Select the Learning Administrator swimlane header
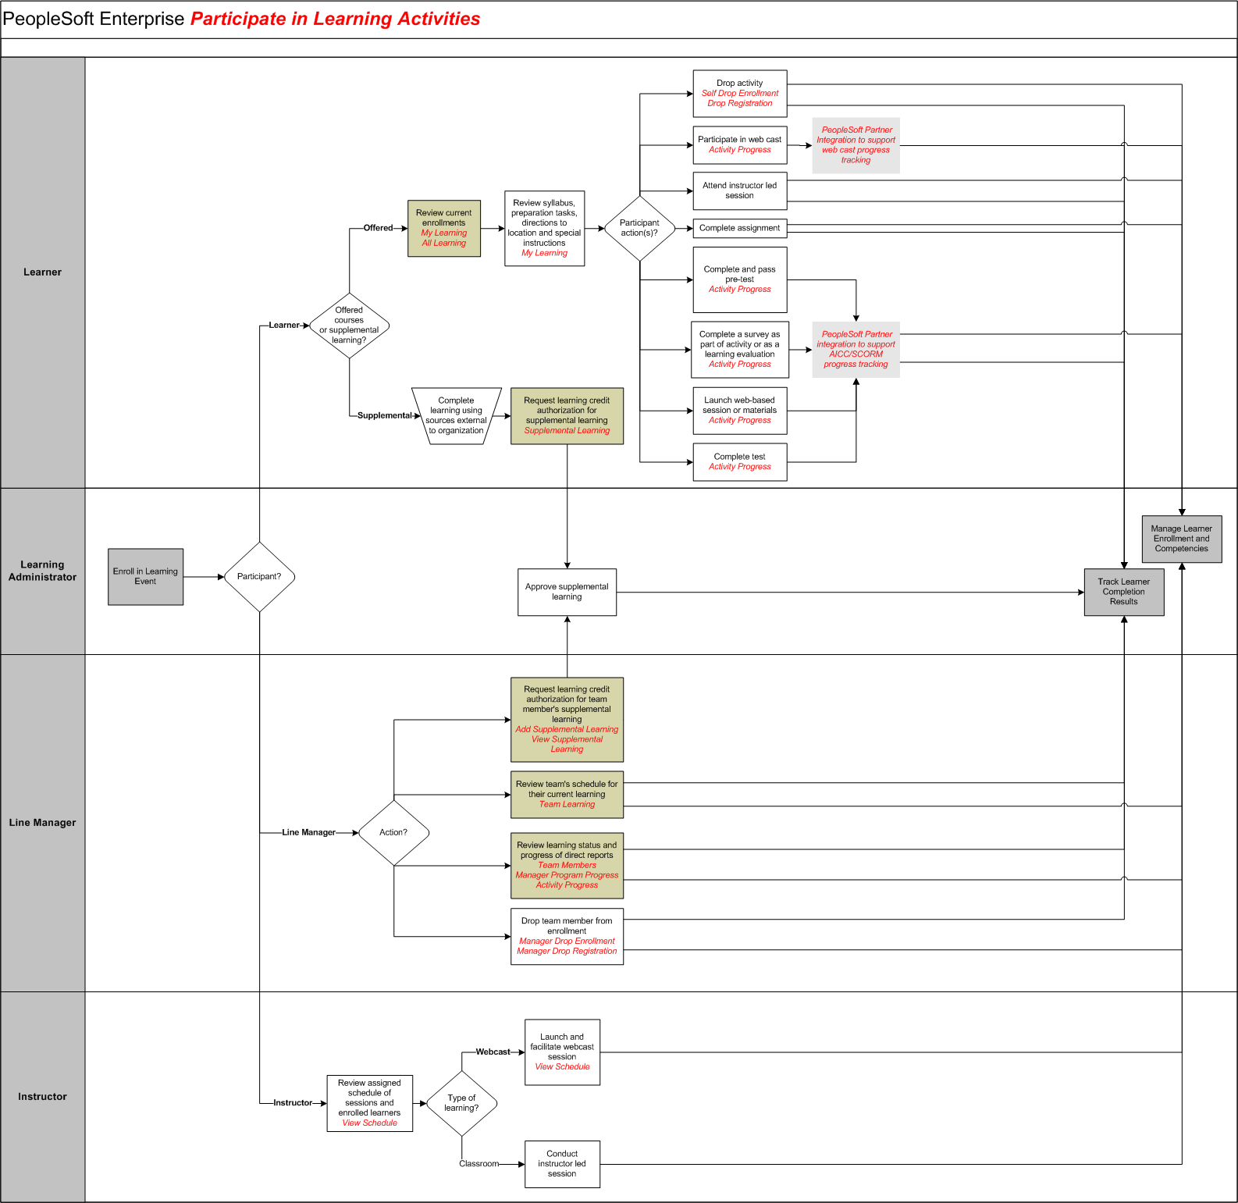Viewport: 1238px width, 1203px height. point(43,571)
